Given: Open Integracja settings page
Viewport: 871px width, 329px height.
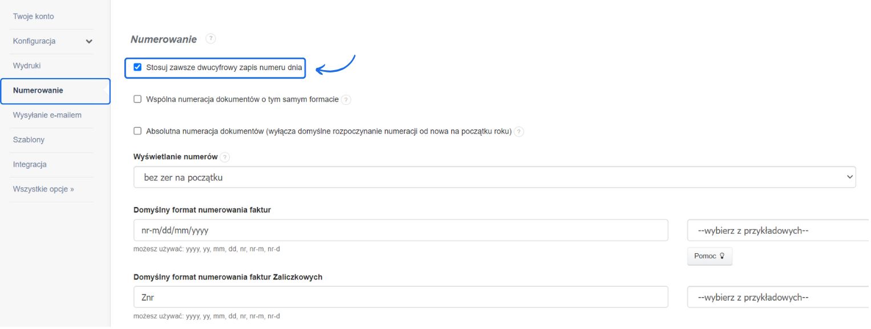Looking at the screenshot, I should click(30, 164).
